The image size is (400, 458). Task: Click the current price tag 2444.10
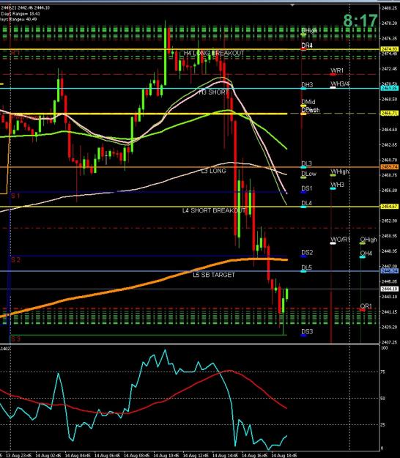point(390,289)
